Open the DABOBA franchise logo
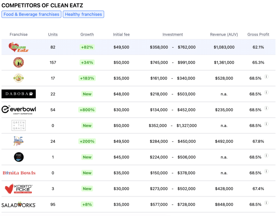The image size is (277, 216). point(19,94)
